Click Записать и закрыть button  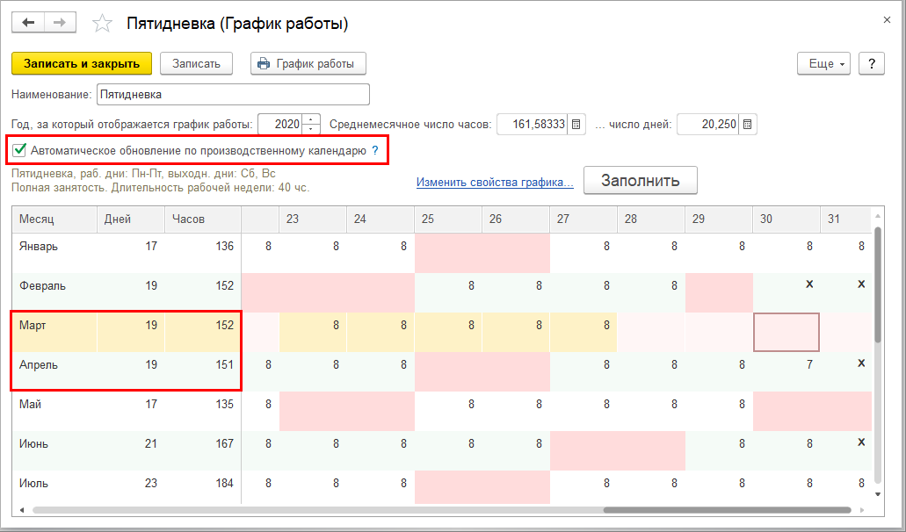[x=82, y=63]
